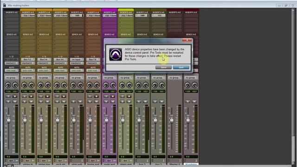
Task: Record-arm the Bus 5-6 track
Action: coord(64,96)
